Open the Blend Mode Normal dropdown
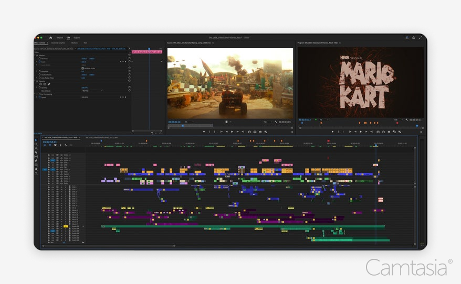Screen dimensions: 461x284 click(x=92, y=91)
